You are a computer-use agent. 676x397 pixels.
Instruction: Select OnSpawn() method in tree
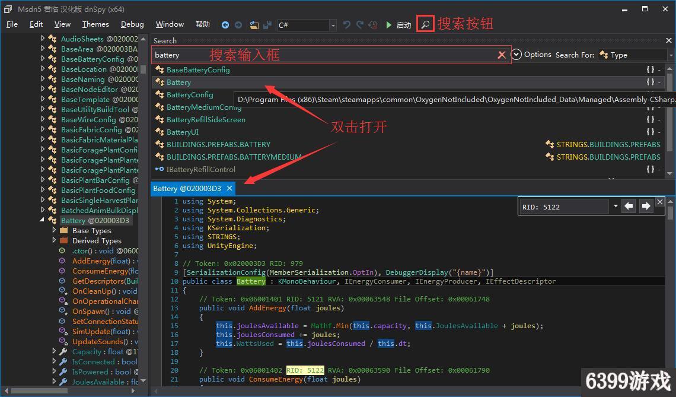click(x=105, y=311)
